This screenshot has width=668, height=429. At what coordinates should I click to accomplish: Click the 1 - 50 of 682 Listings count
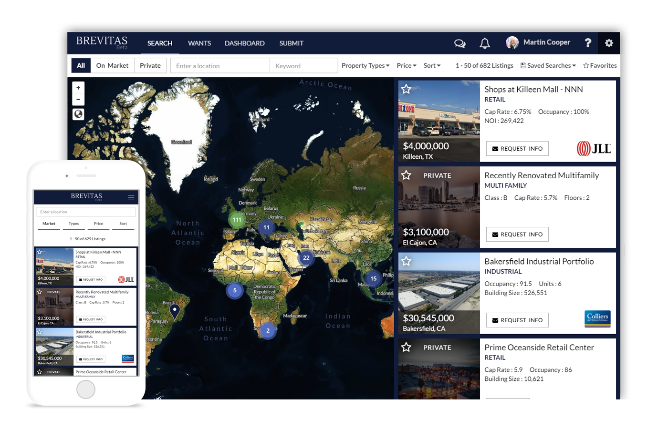(x=484, y=65)
